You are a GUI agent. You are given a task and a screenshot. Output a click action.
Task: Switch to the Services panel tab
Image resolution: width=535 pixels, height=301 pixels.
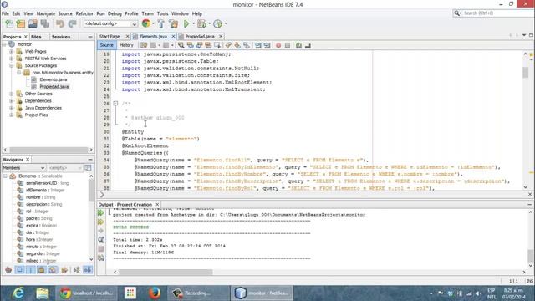click(x=61, y=37)
